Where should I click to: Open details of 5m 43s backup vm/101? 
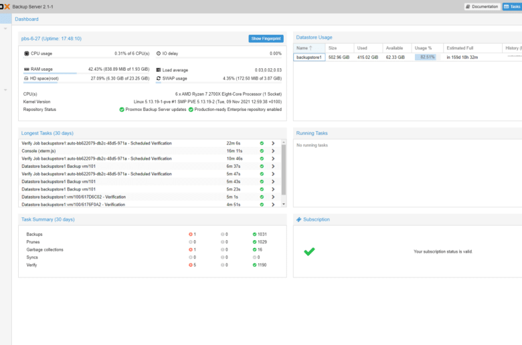(x=273, y=182)
